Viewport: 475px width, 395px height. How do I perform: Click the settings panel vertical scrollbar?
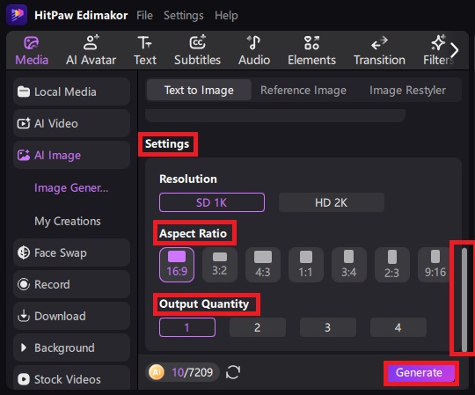(x=464, y=299)
